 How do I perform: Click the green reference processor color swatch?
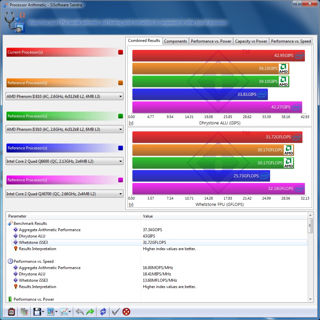click(x=121, y=116)
